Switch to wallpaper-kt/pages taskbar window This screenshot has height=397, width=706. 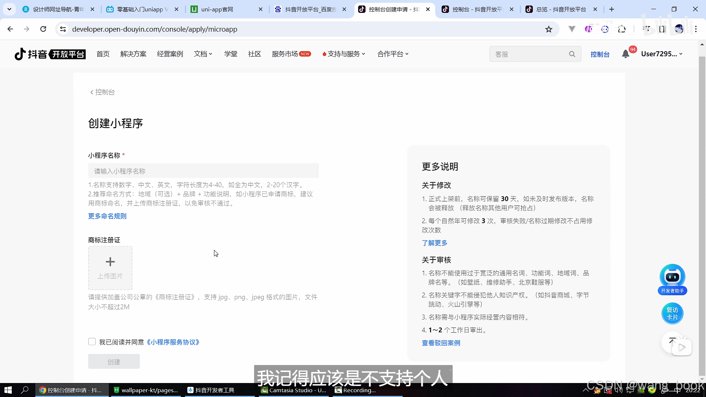[146, 390]
